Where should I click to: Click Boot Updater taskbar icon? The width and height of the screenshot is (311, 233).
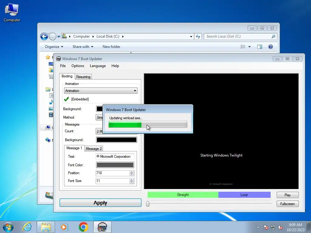tap(102, 227)
